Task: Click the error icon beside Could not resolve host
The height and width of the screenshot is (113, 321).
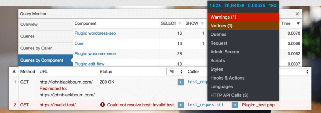Action: coord(103,105)
